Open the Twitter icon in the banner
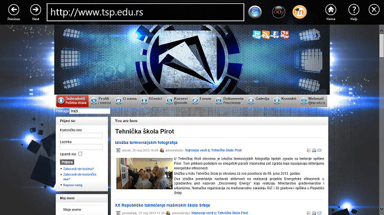The width and height of the screenshot is (384, 215). pyautogui.click(x=256, y=35)
